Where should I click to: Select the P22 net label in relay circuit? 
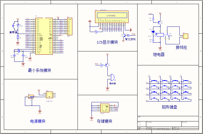(x=151, y=13)
